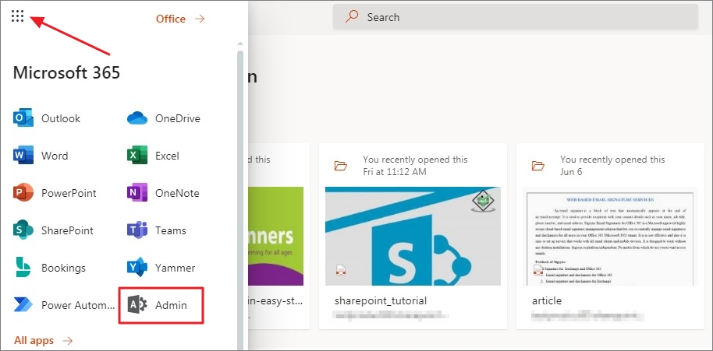Click the article file name
This screenshot has height=351, width=713.
(547, 300)
